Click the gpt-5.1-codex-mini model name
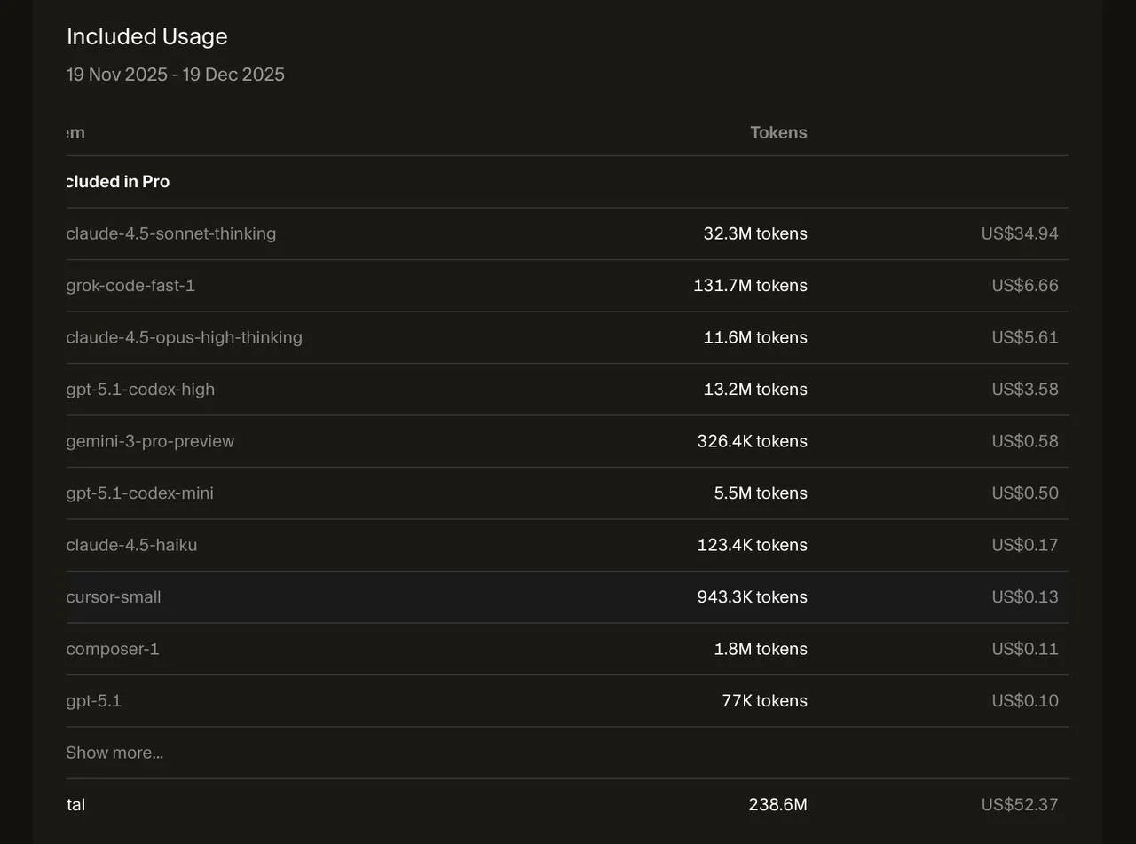Image resolution: width=1136 pixels, height=844 pixels. (x=140, y=493)
